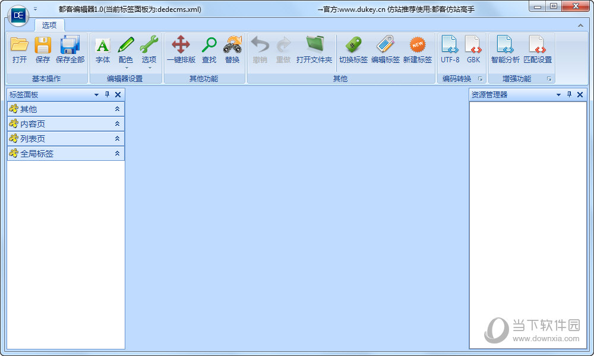Screen dimensions: 594x356
Task: Convert encoding to UTF-8
Action: coord(450,50)
